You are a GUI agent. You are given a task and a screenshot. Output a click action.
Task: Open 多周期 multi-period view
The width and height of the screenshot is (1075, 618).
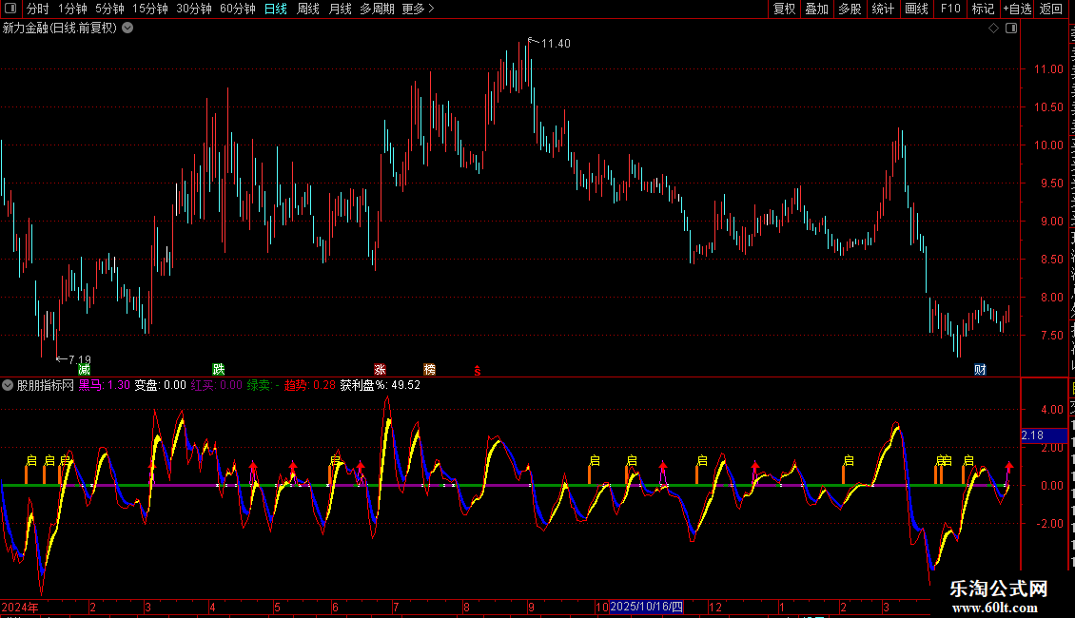coord(377,9)
